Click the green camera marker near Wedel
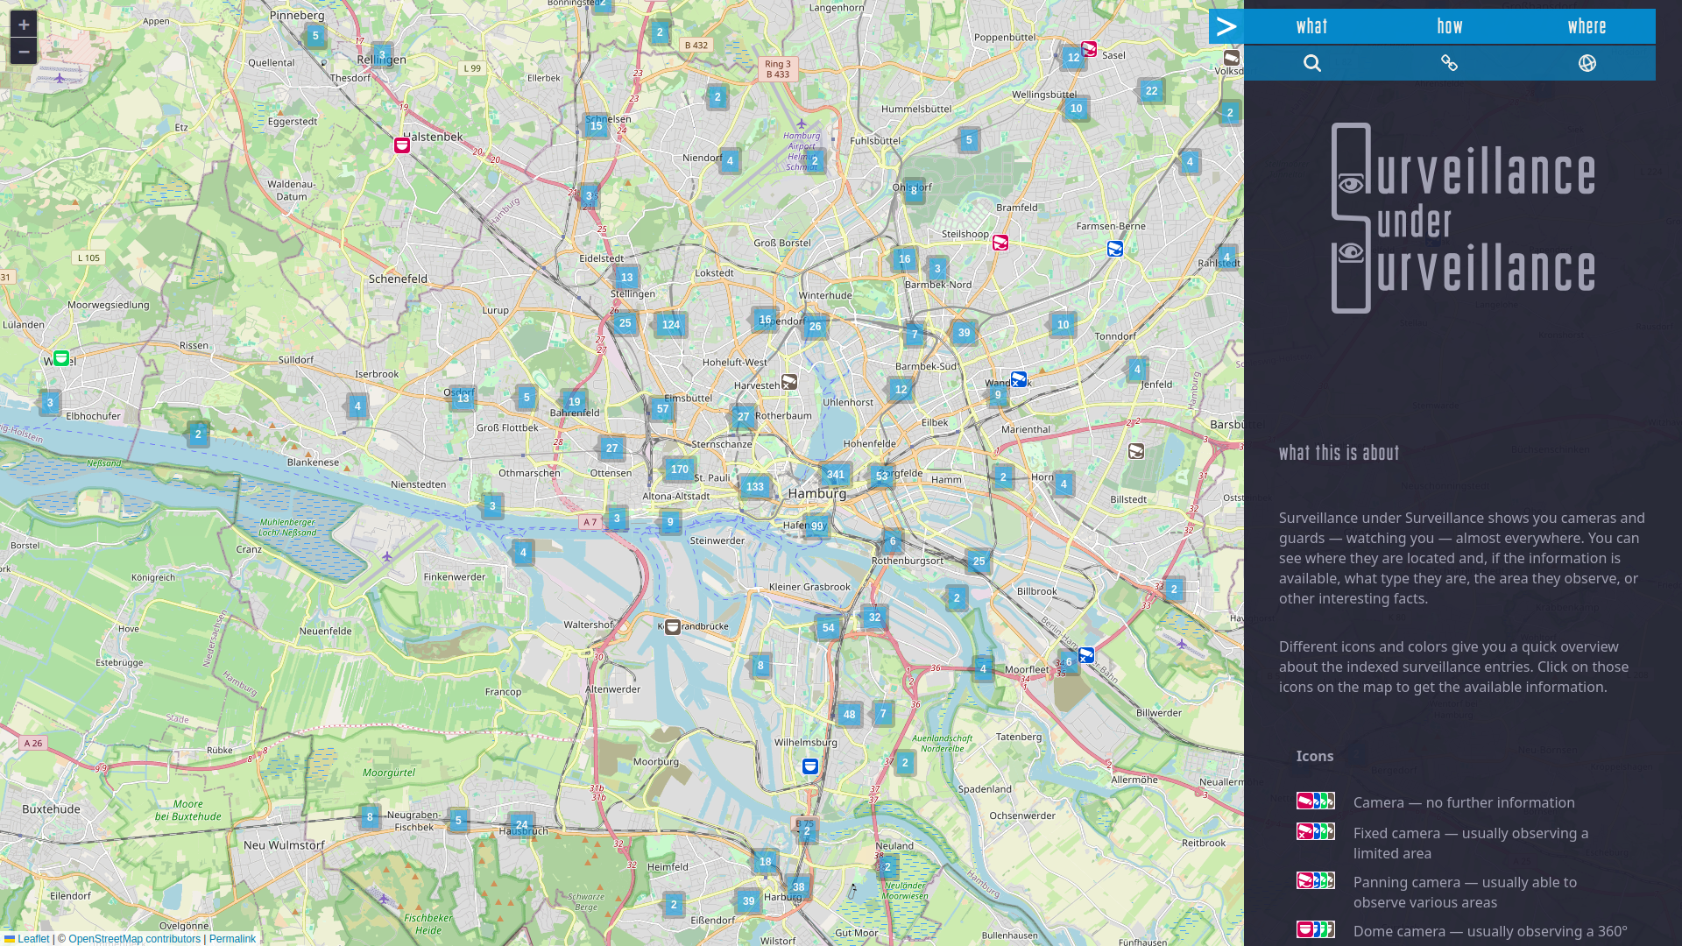Screen dimensions: 1682x946 coord(61,358)
